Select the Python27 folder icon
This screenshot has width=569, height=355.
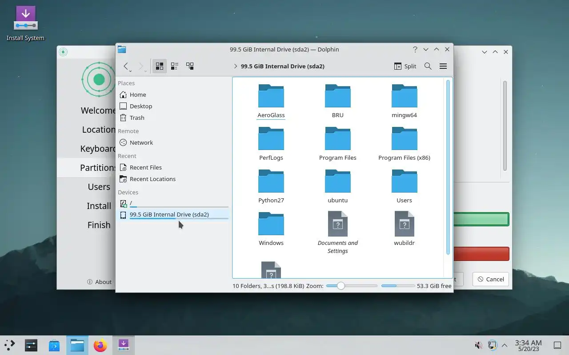tap(271, 181)
